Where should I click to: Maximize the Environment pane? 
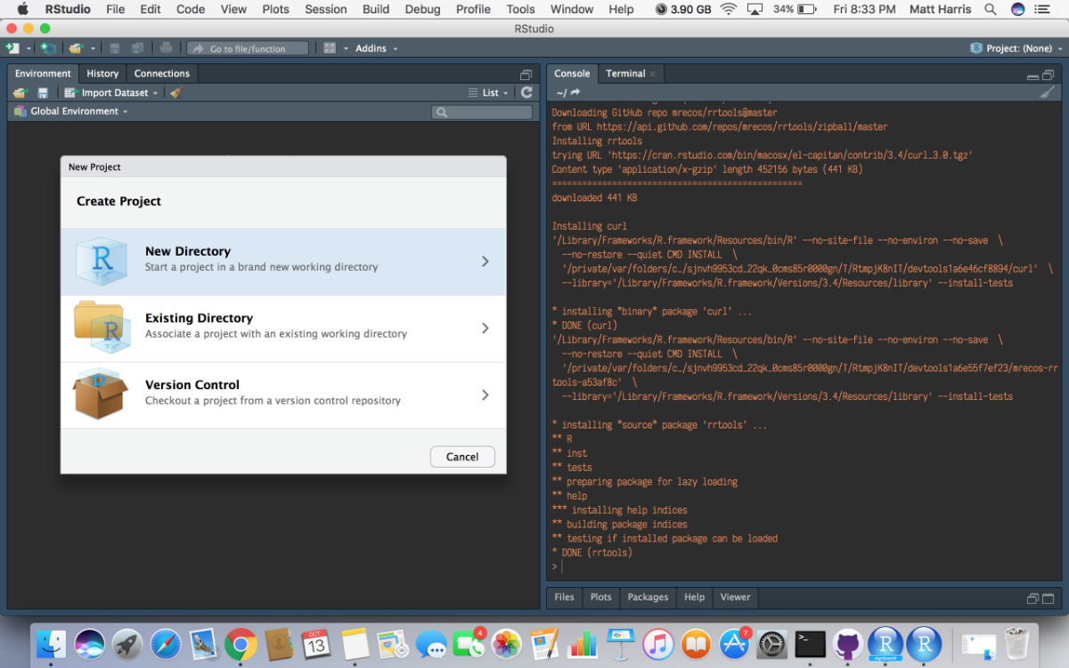(526, 75)
